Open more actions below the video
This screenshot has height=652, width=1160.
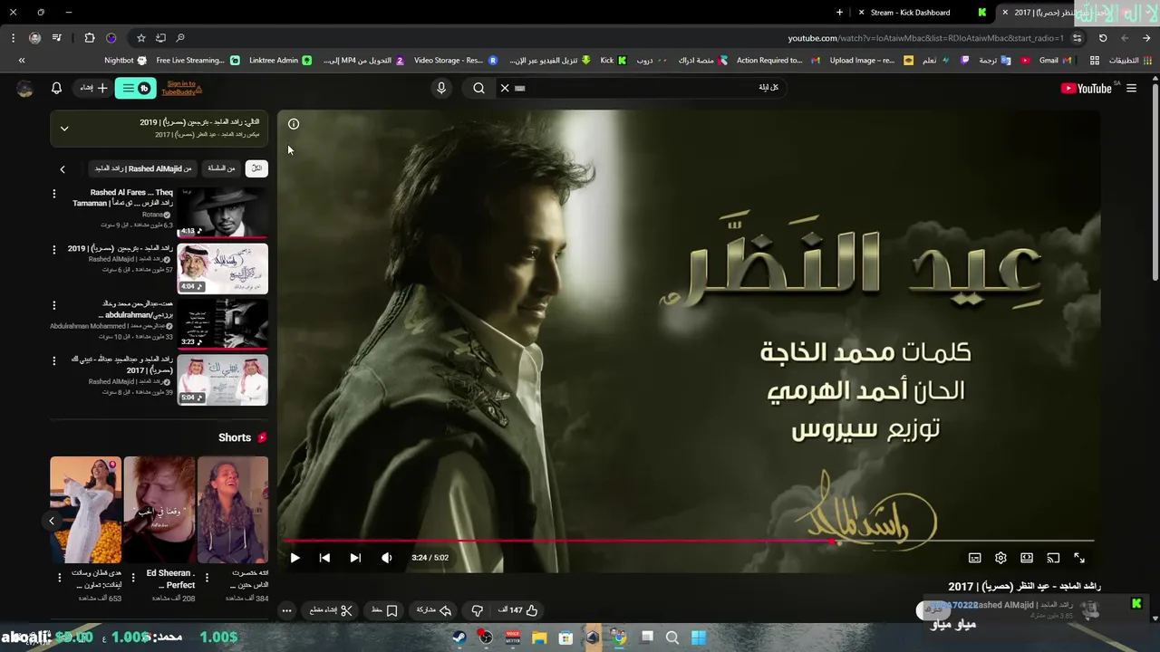click(x=286, y=610)
